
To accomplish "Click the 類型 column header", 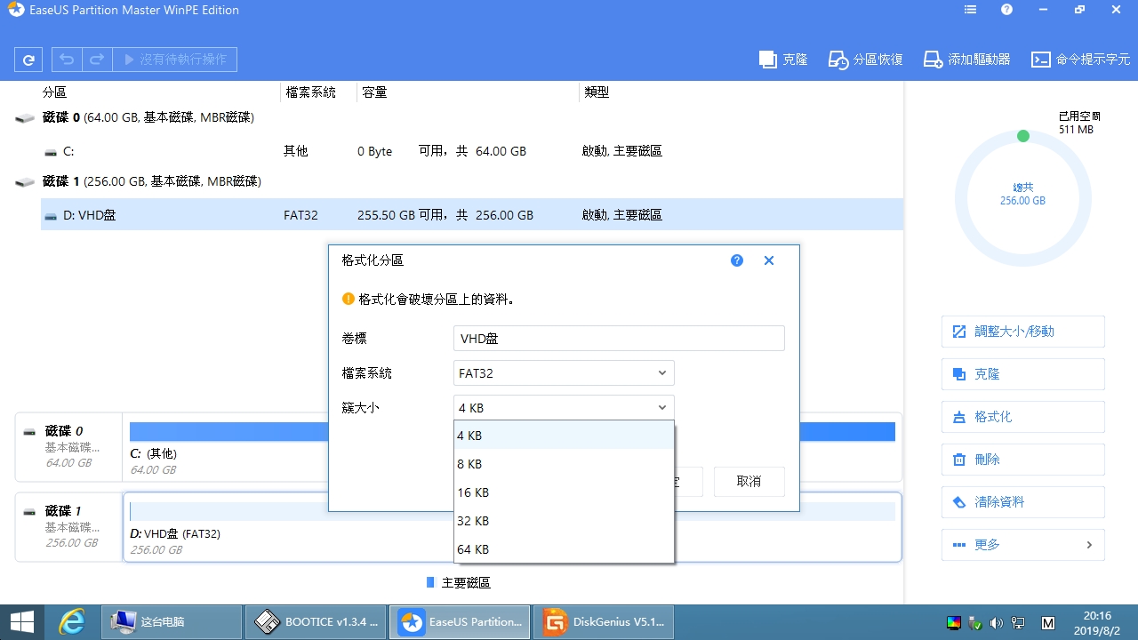I will (597, 92).
